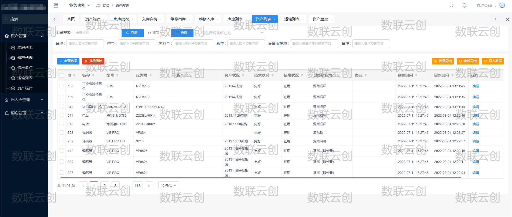
Task: Sort by 备注 column arrows
Action: [x=366, y=75]
